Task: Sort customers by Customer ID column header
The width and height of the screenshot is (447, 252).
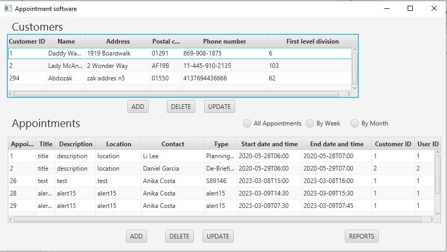Action: [x=27, y=41]
